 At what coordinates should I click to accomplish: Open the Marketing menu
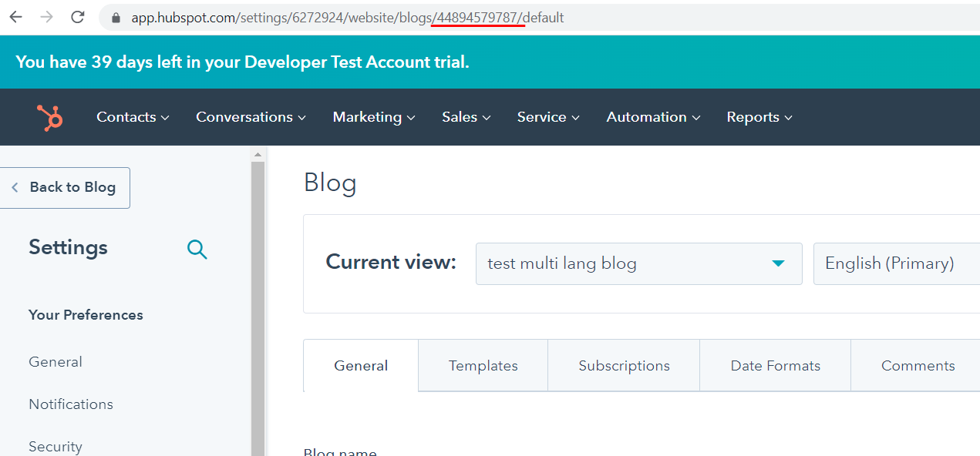tap(374, 117)
